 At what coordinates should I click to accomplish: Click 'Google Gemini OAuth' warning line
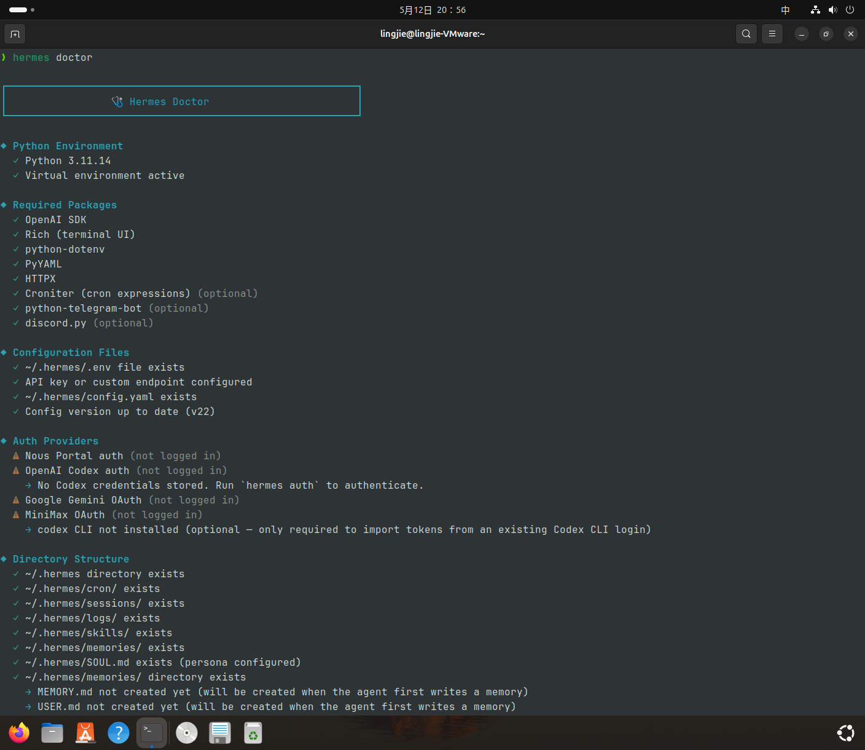tap(132, 500)
